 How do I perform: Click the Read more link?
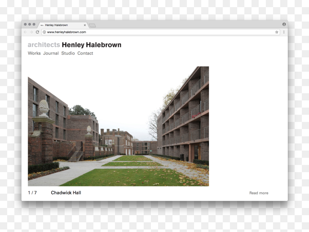259,193
